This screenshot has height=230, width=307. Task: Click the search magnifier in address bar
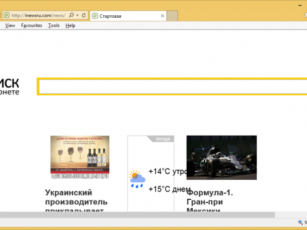coord(71,15)
